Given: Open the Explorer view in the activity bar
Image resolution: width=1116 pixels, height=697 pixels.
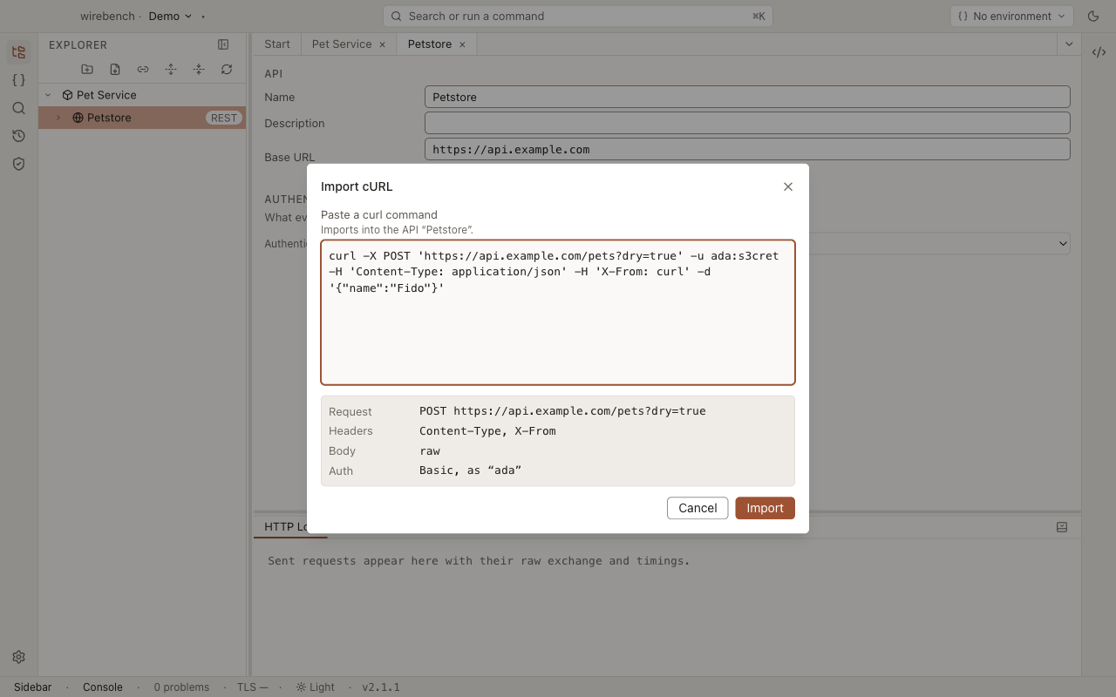Looking at the screenshot, I should tap(18, 52).
